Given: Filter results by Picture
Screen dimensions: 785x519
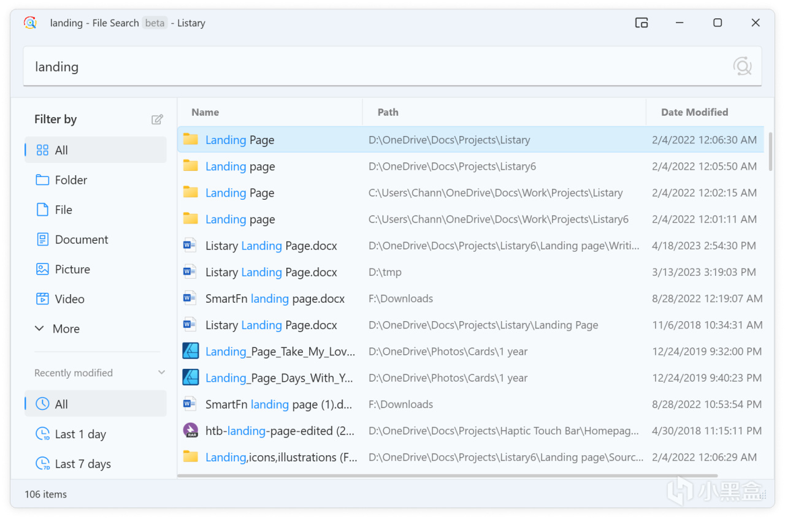Looking at the screenshot, I should [x=72, y=269].
